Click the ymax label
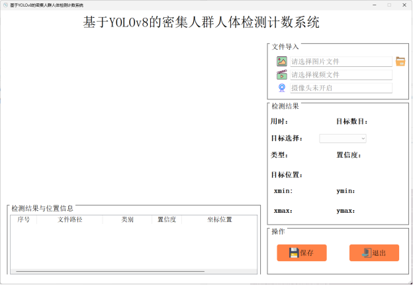413x285 pixels. 345,211
